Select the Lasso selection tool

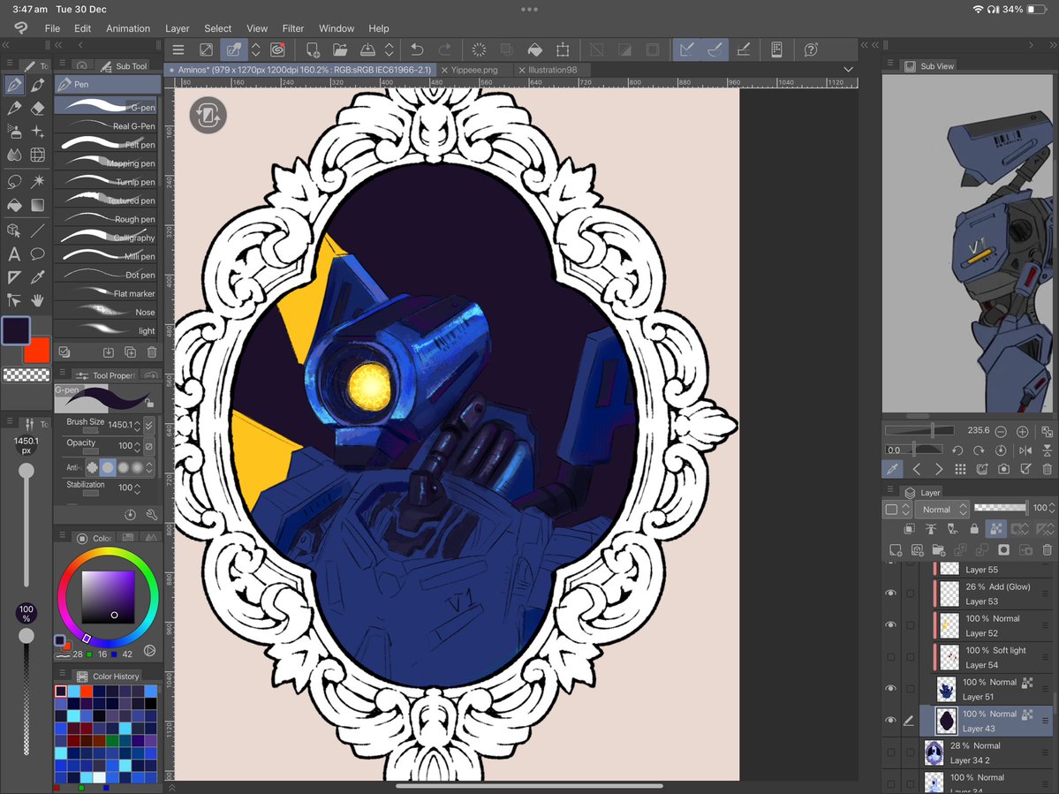[x=14, y=182]
